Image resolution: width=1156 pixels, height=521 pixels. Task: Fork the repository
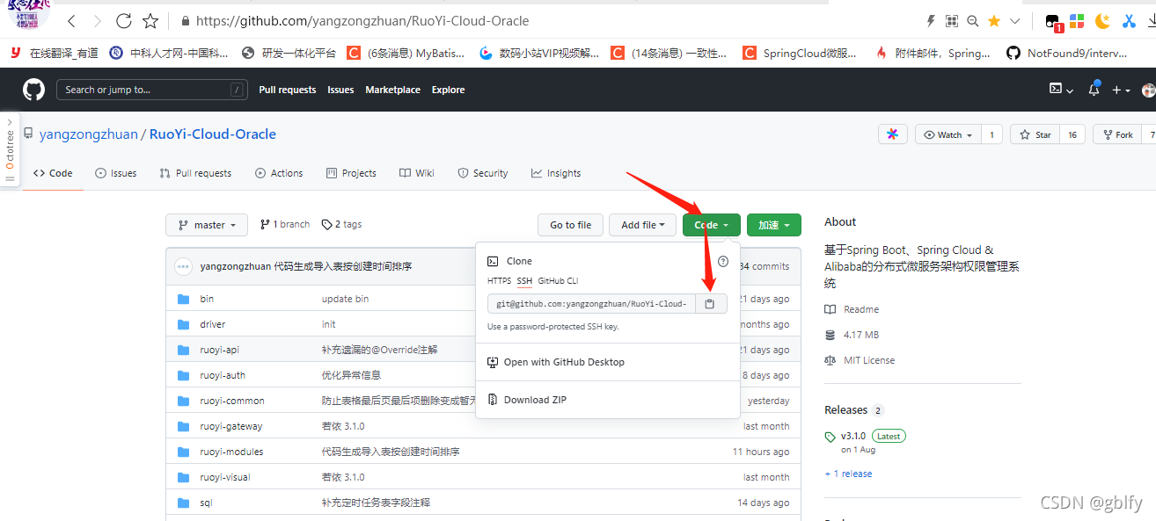click(x=1116, y=134)
